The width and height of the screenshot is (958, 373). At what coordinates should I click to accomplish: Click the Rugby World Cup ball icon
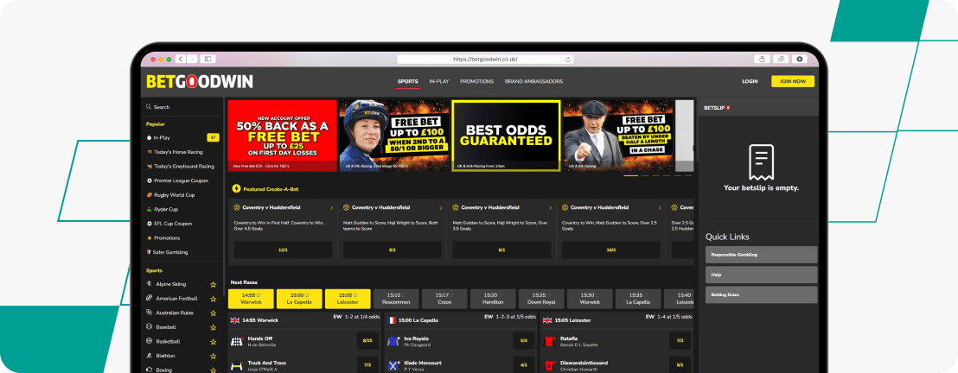tap(149, 195)
